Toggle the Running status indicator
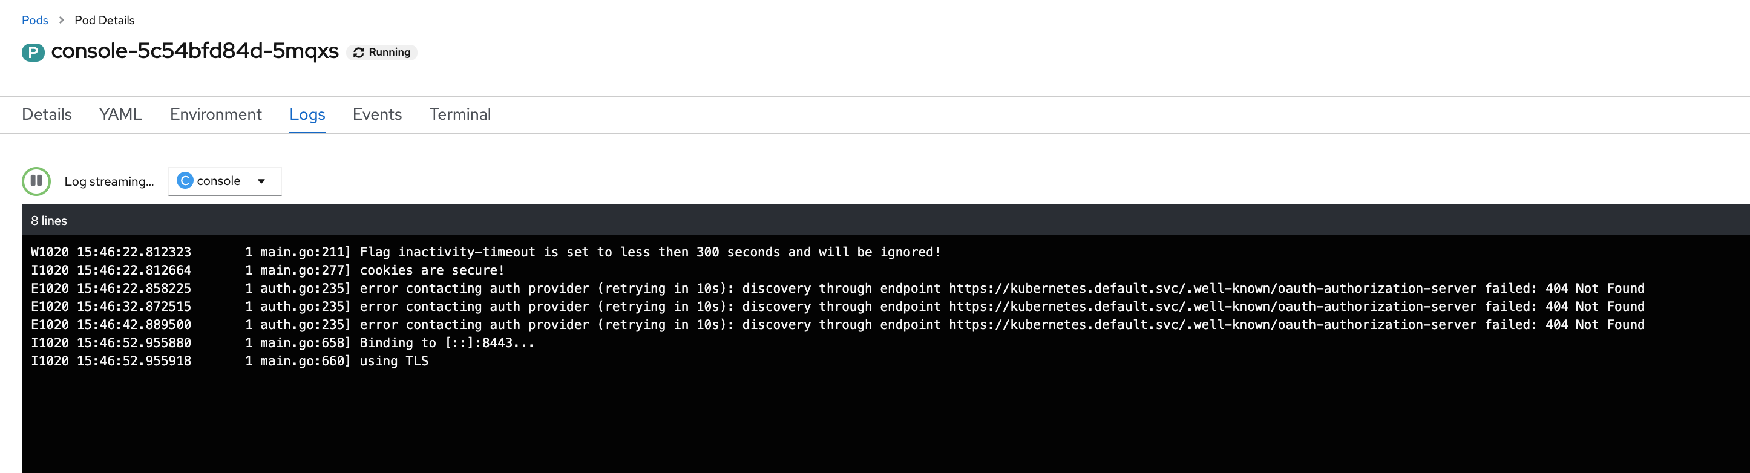Screen dimensions: 1750x473 coord(381,51)
